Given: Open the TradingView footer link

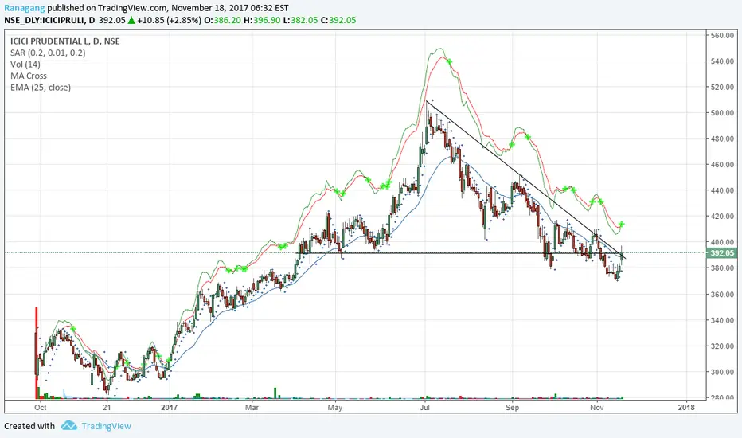Looking at the screenshot, I should 106,426.
